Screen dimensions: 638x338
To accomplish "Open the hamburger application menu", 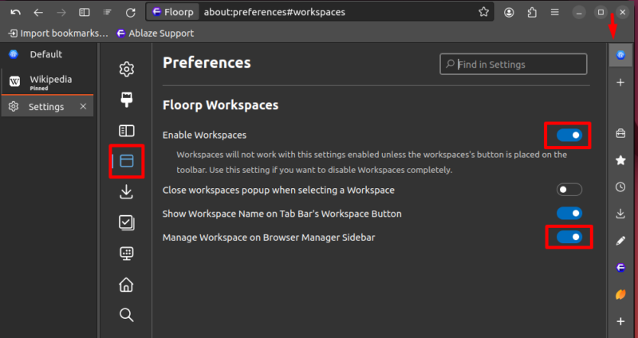I will 554,13.
